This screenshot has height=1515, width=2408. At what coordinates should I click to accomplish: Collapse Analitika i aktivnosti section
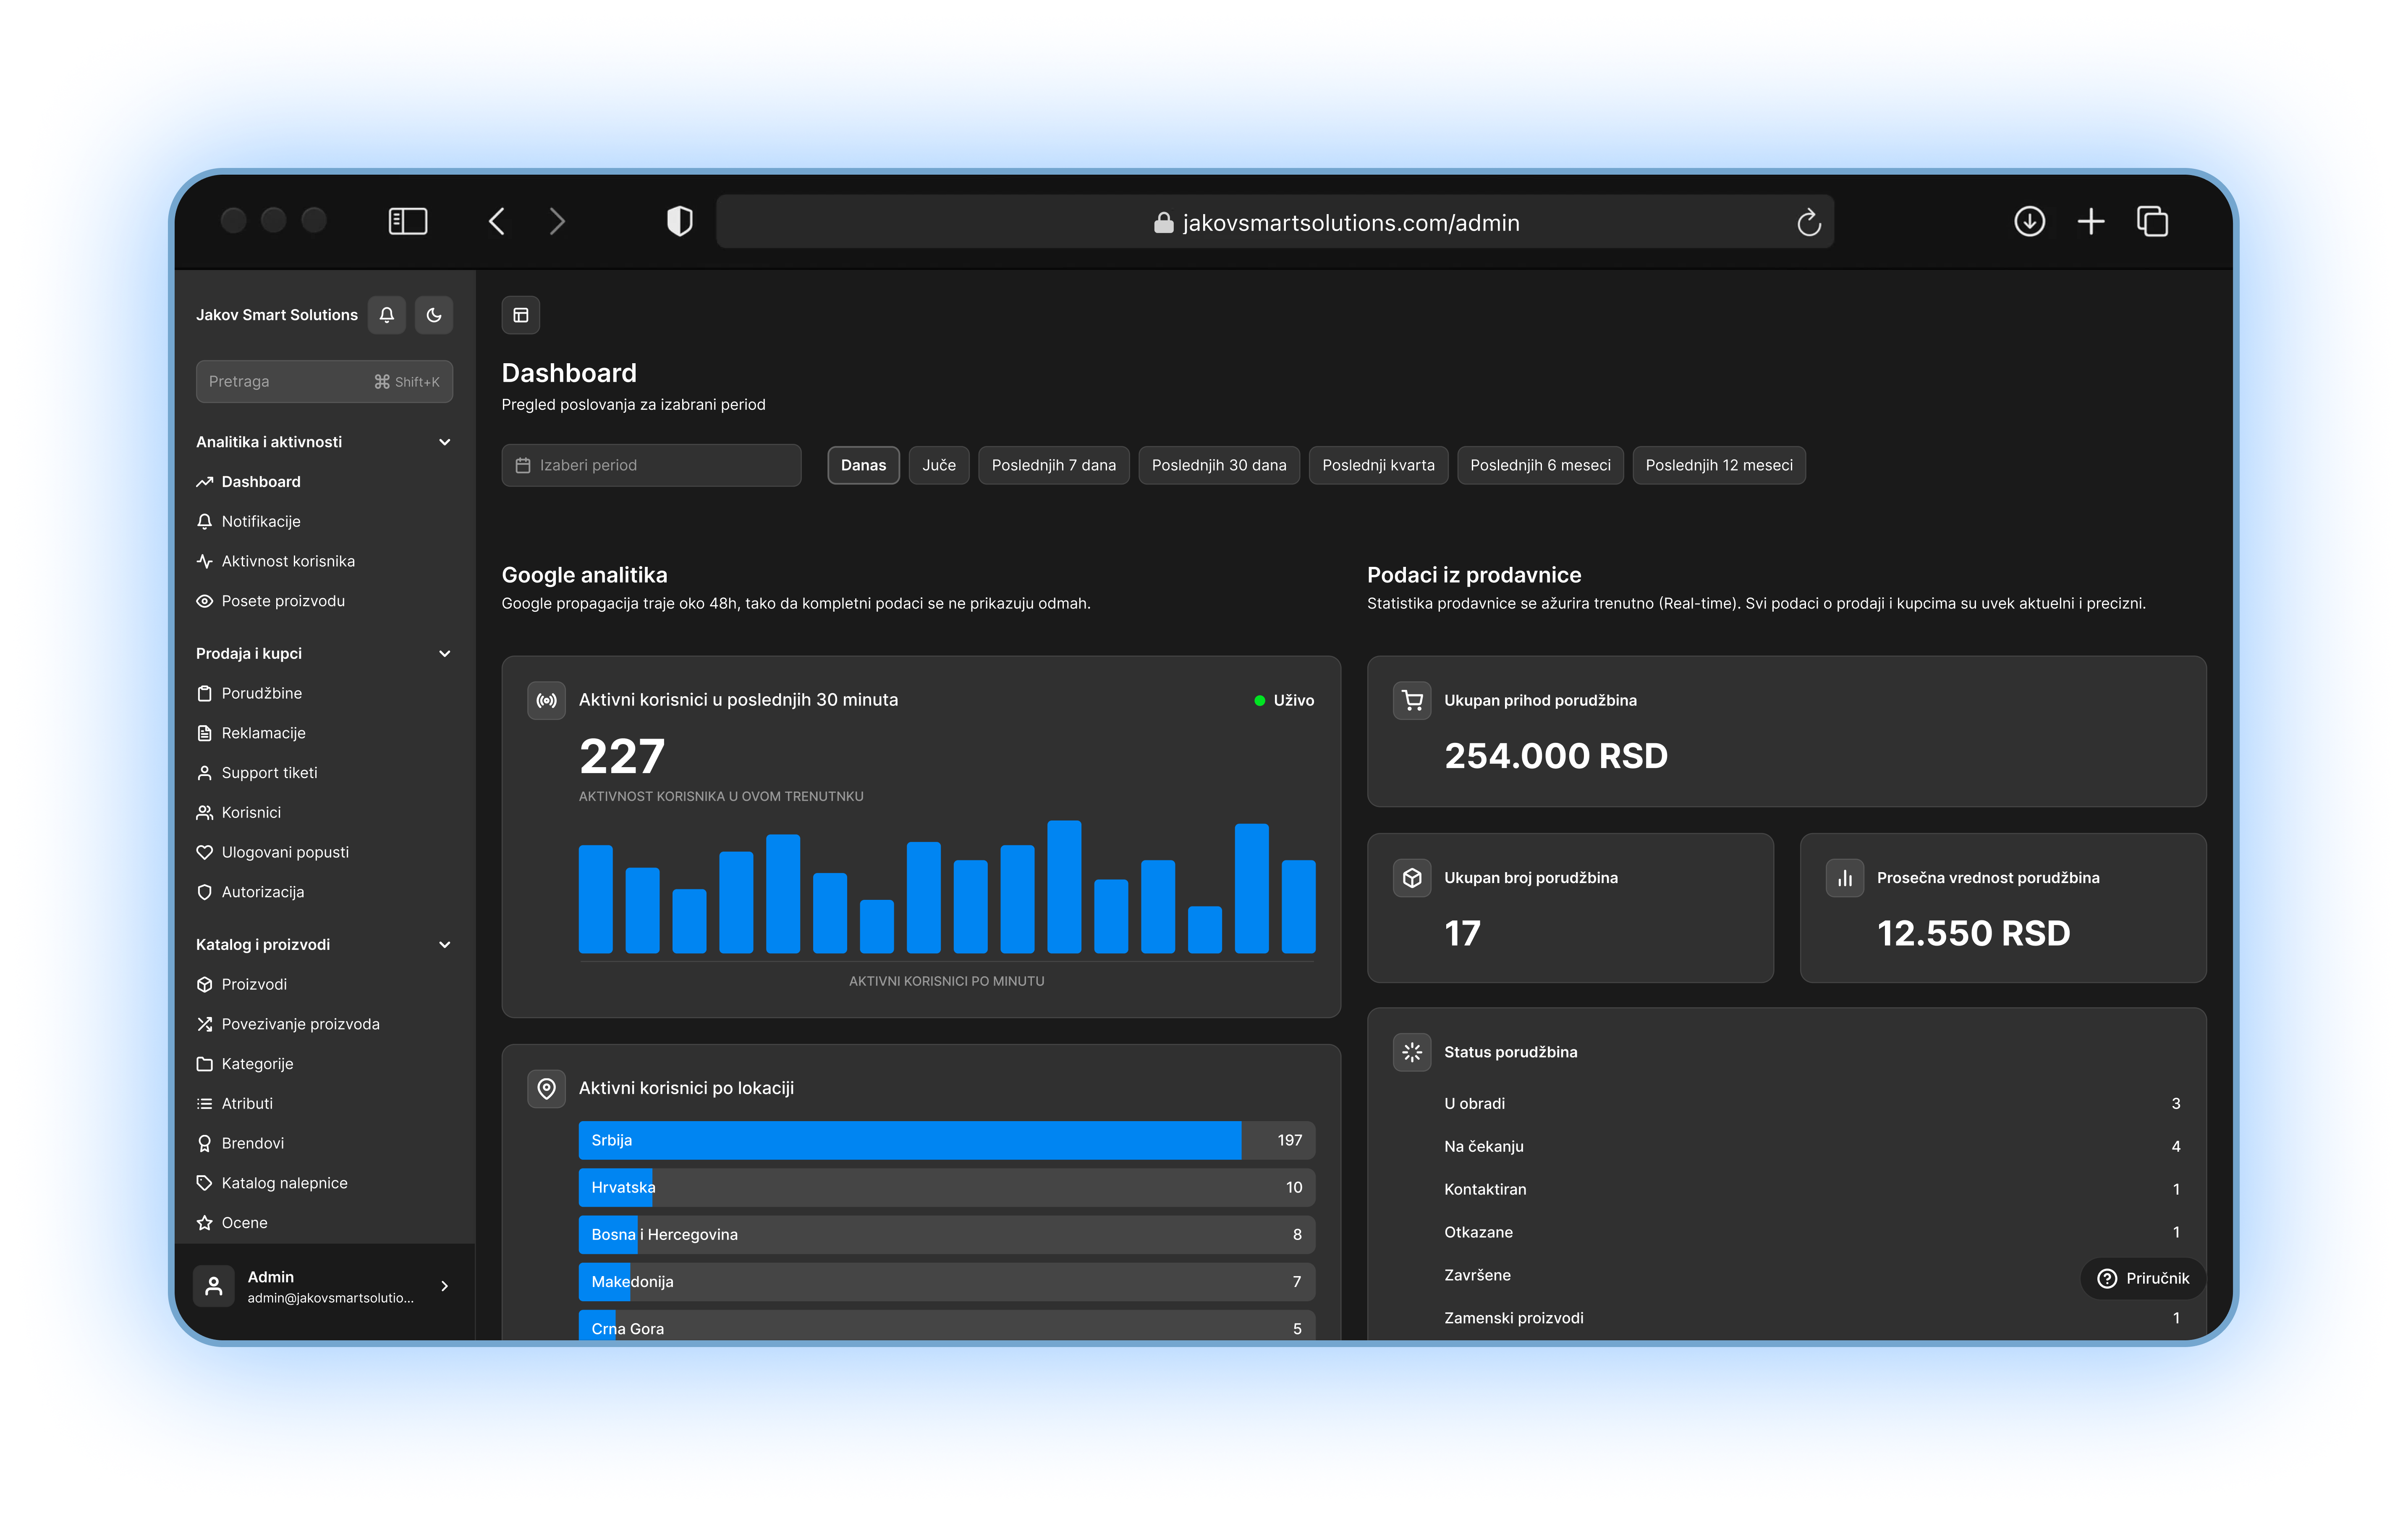click(445, 442)
